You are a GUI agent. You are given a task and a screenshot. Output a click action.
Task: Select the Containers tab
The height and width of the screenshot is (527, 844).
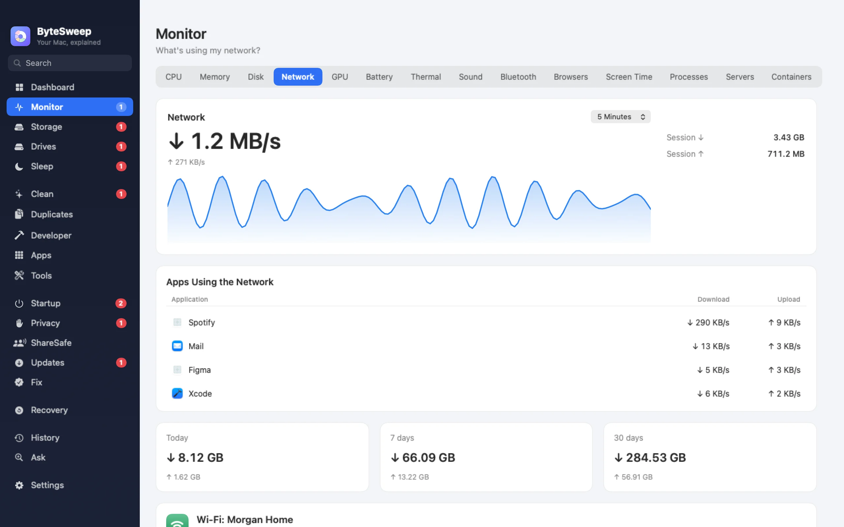pyautogui.click(x=791, y=77)
